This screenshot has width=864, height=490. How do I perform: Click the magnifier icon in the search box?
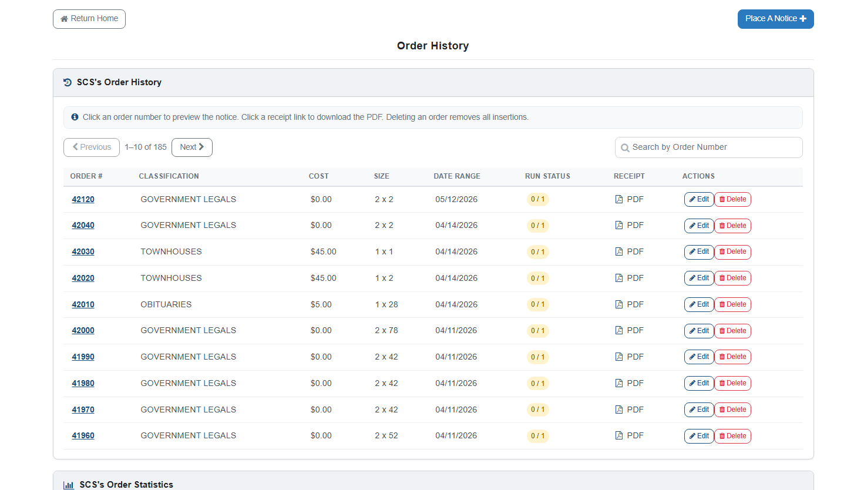625,148
